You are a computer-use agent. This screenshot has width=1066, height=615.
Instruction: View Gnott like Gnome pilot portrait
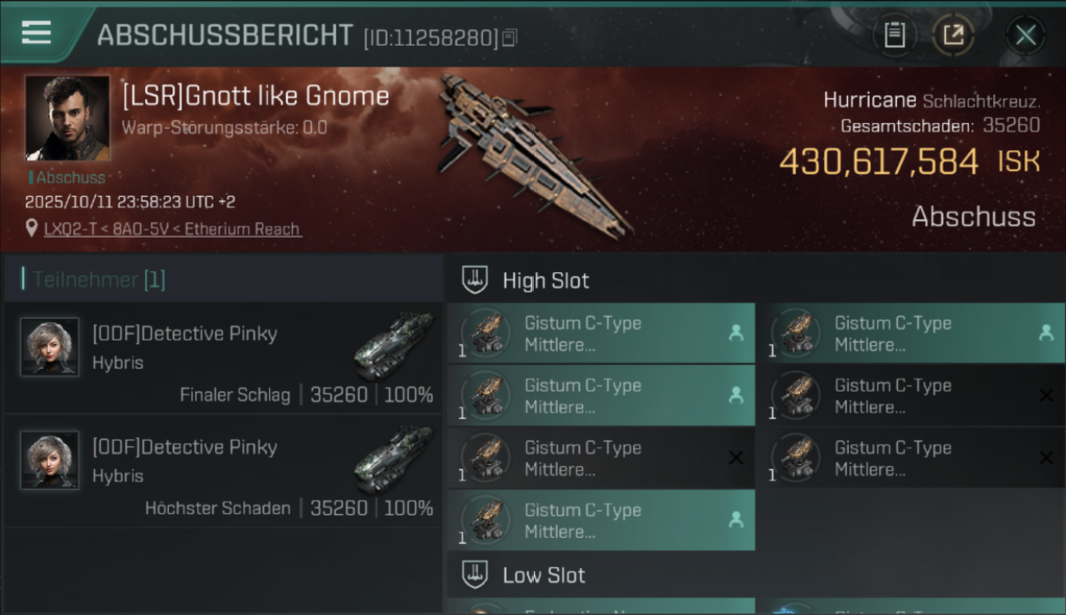(x=67, y=118)
